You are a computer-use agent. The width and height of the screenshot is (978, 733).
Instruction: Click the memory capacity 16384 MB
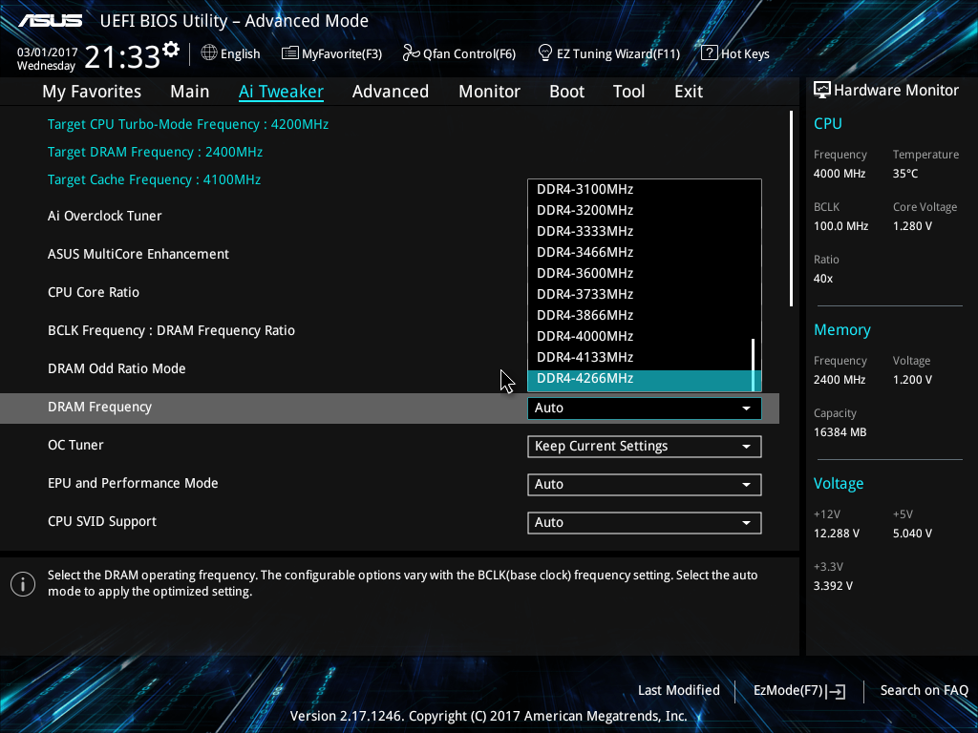(x=840, y=432)
